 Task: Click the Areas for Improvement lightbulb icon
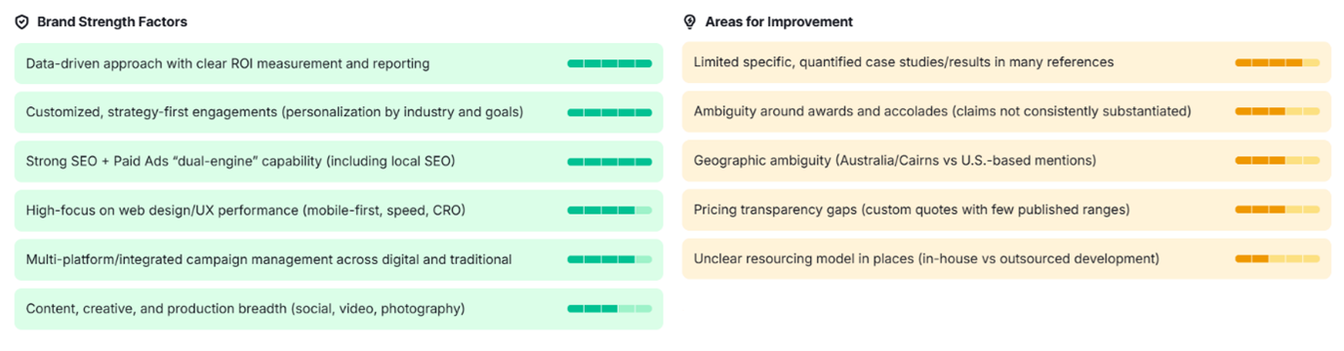[690, 21]
